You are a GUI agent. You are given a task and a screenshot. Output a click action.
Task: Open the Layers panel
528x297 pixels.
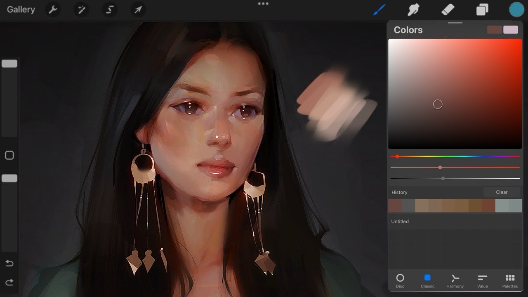coord(482,9)
